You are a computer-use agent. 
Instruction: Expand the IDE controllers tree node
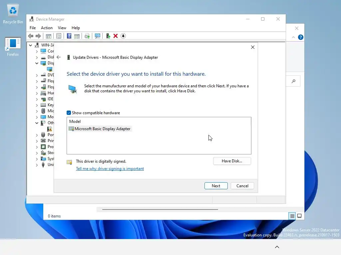(x=37, y=99)
